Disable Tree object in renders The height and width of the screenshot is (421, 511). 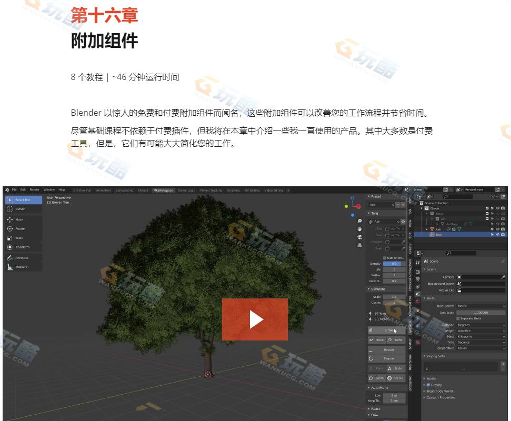[503, 235]
